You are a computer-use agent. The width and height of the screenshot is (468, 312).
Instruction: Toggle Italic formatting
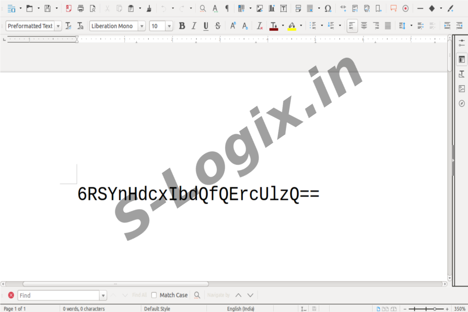[x=194, y=26]
